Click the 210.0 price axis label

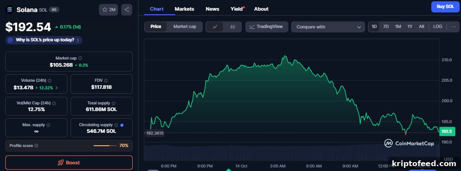[446, 60]
